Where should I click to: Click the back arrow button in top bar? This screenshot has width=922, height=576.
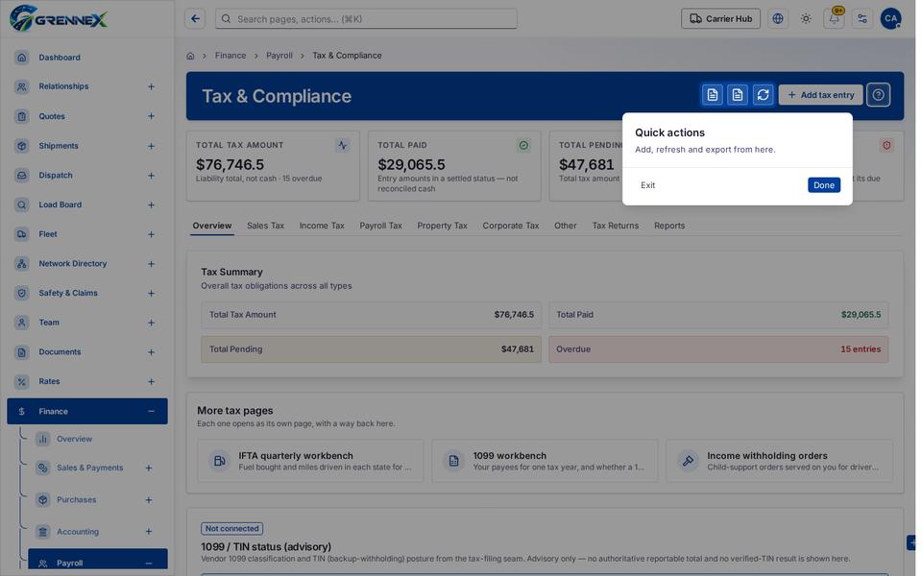pyautogui.click(x=195, y=19)
